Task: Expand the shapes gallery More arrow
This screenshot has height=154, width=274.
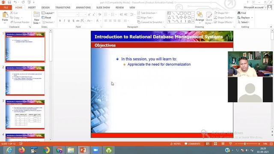Action: point(193,21)
